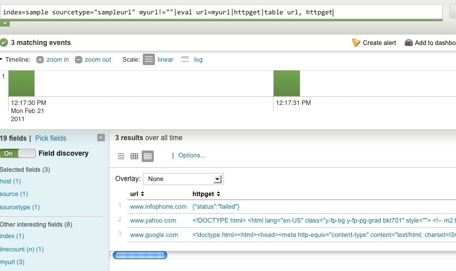Click the zoom in plus icon
This screenshot has width=456, height=271.
point(40,59)
